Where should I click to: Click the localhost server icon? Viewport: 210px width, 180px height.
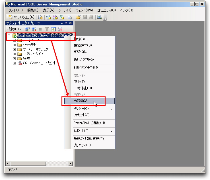14,36
